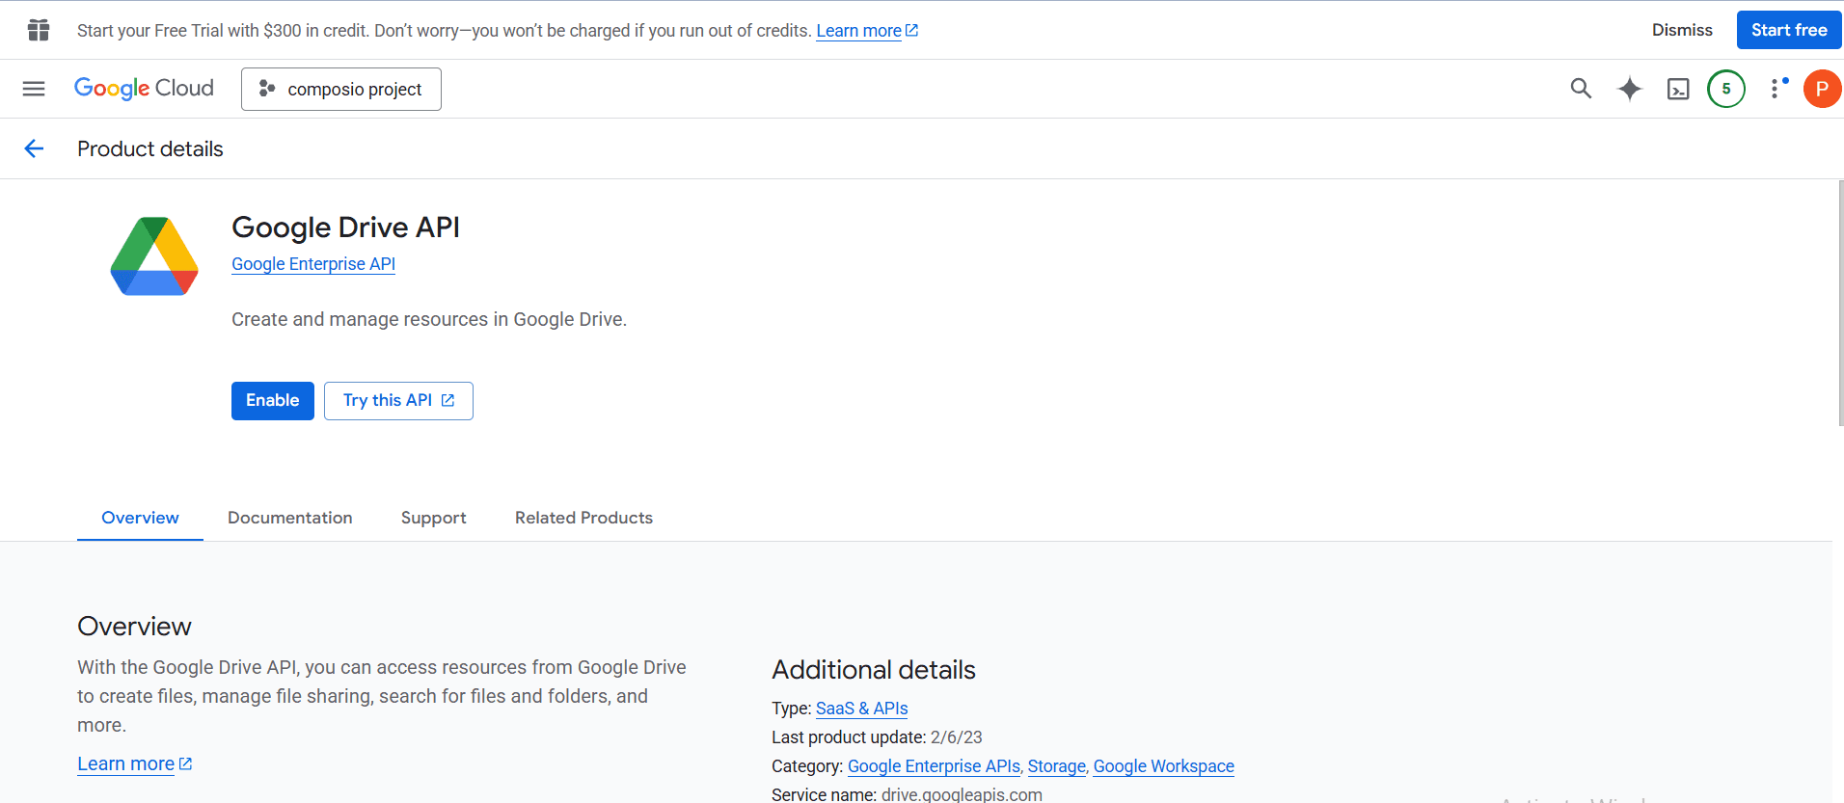Click the Try this API button
Viewport: 1844px width, 803px height.
point(398,401)
